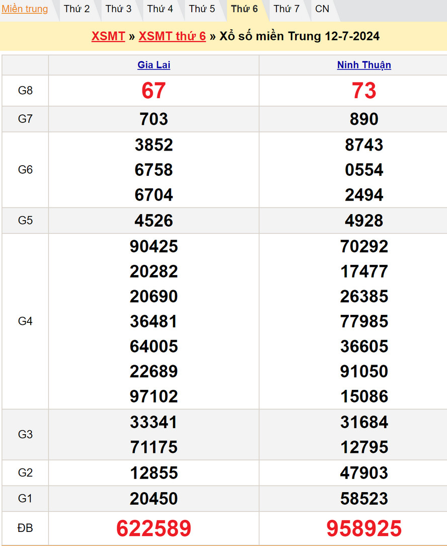Click the active Thứ 6 tab
The height and width of the screenshot is (546, 447).
(x=244, y=9)
